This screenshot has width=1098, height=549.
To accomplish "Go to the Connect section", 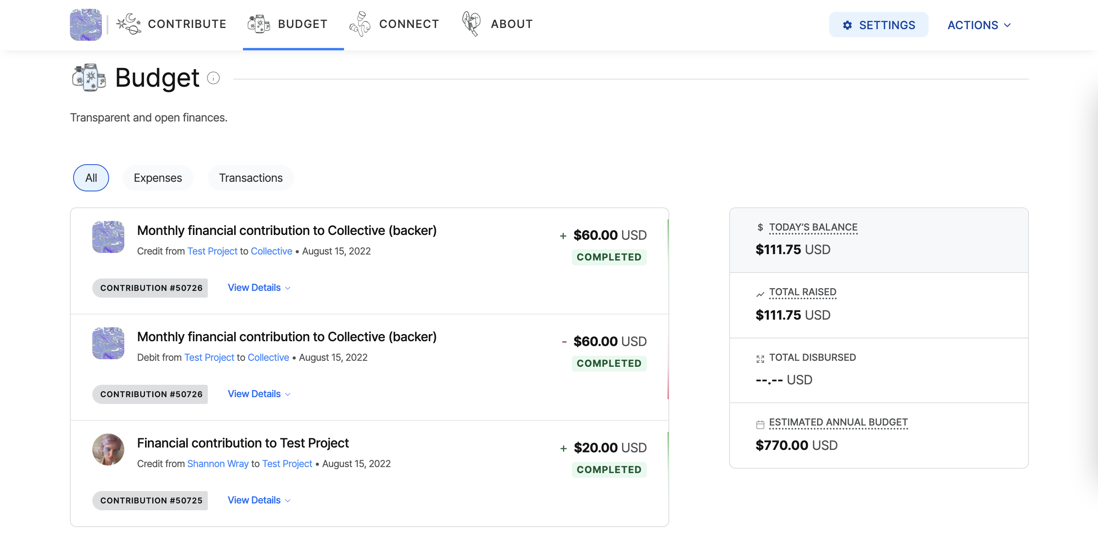I will coord(408,24).
